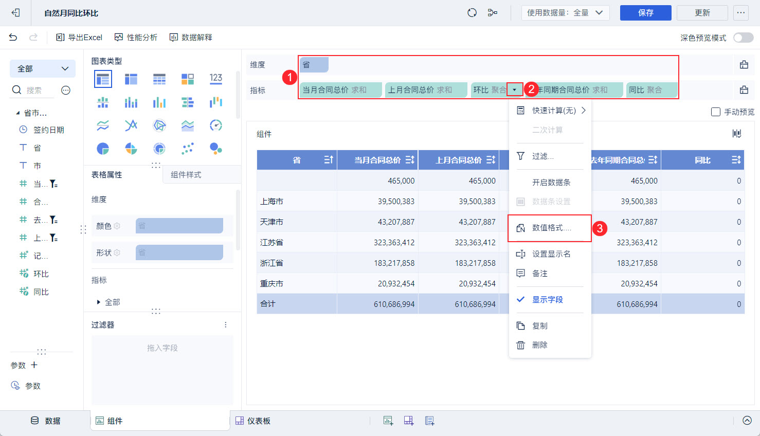Click the relationship view icon in header
The width and height of the screenshot is (760, 436).
[493, 13]
